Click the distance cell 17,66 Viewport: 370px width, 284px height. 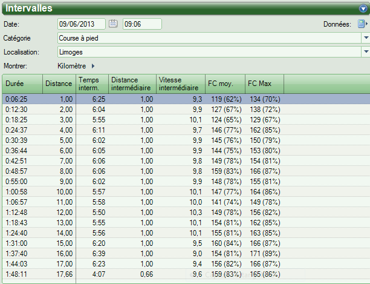click(65, 274)
